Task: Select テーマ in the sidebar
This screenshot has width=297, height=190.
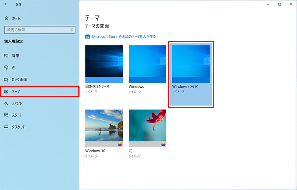Action: click(40, 92)
